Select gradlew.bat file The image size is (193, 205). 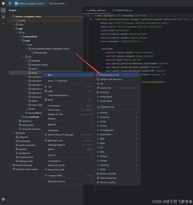pos(23,153)
